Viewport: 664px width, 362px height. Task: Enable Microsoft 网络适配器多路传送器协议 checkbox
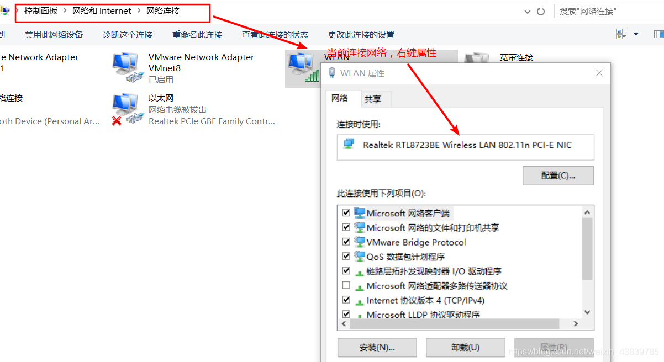point(346,285)
